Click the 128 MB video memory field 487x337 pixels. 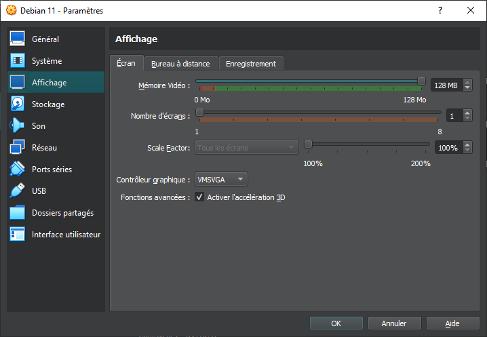446,85
